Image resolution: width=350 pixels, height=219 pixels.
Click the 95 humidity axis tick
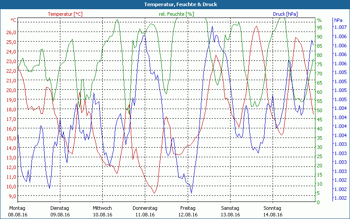click(x=320, y=28)
